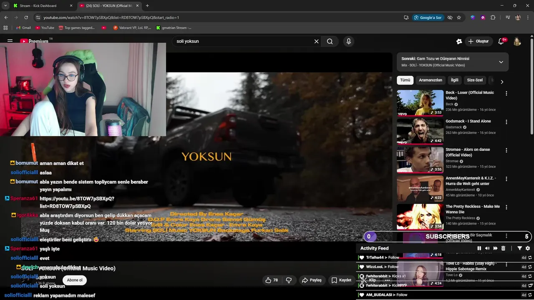
Task: Replay AM_BUDALASI follow alert
Action: (530, 295)
